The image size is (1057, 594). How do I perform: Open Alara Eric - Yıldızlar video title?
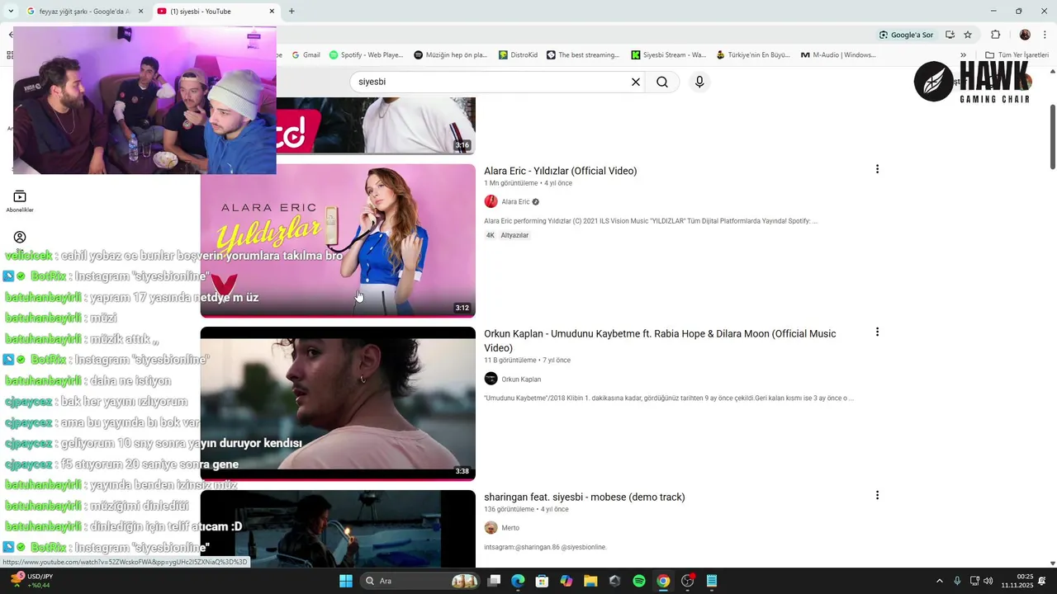pos(560,171)
